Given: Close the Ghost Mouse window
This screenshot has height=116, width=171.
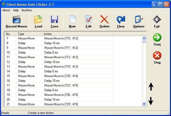Looking at the screenshot, I should (x=167, y=4).
